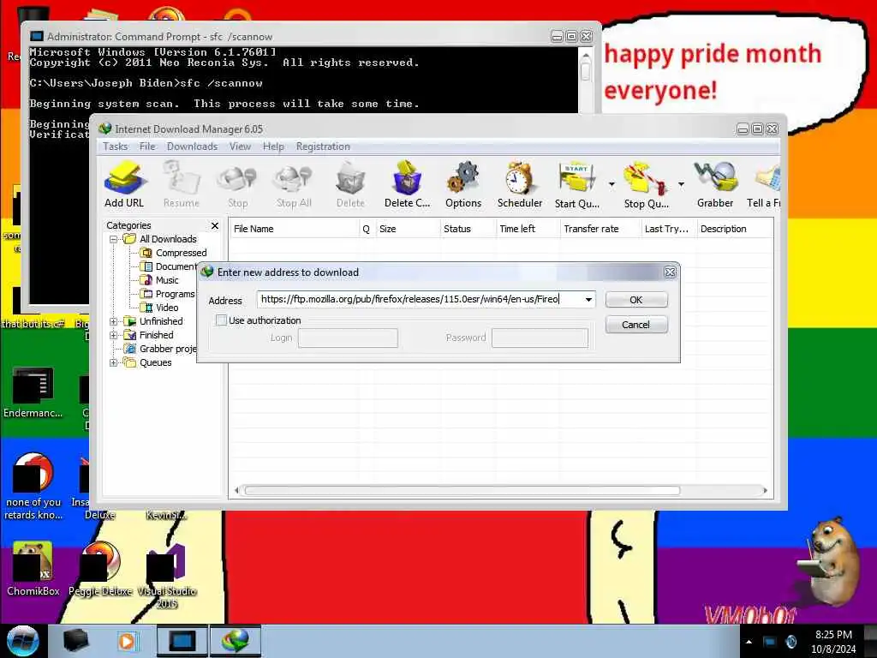Open Options from the IDM toolbar

click(463, 184)
